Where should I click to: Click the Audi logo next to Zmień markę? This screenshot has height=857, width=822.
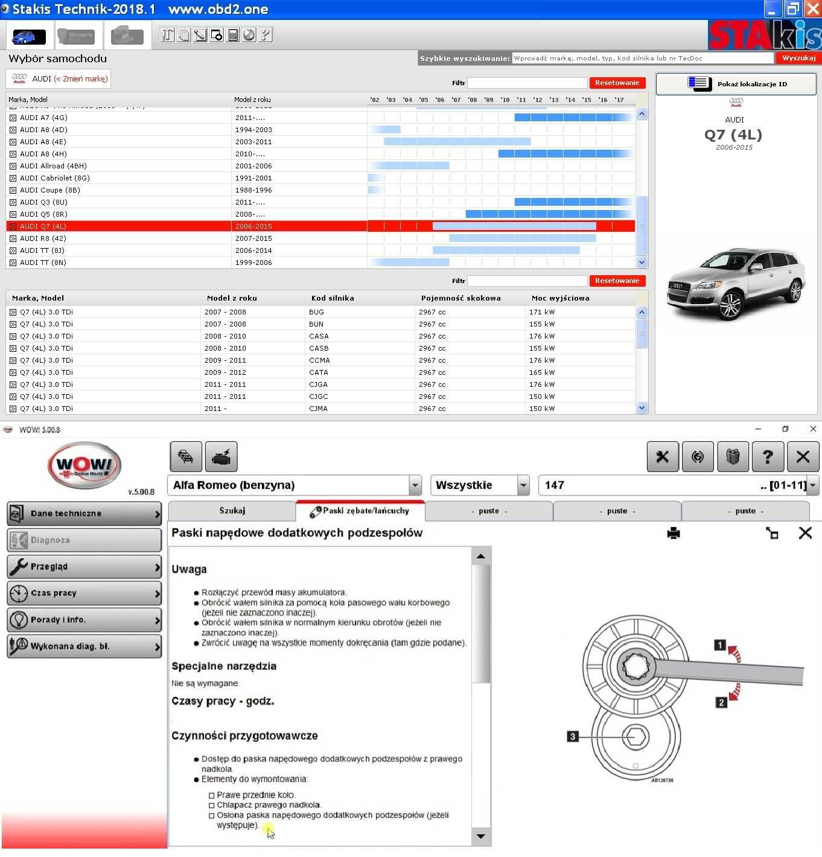pos(19,78)
